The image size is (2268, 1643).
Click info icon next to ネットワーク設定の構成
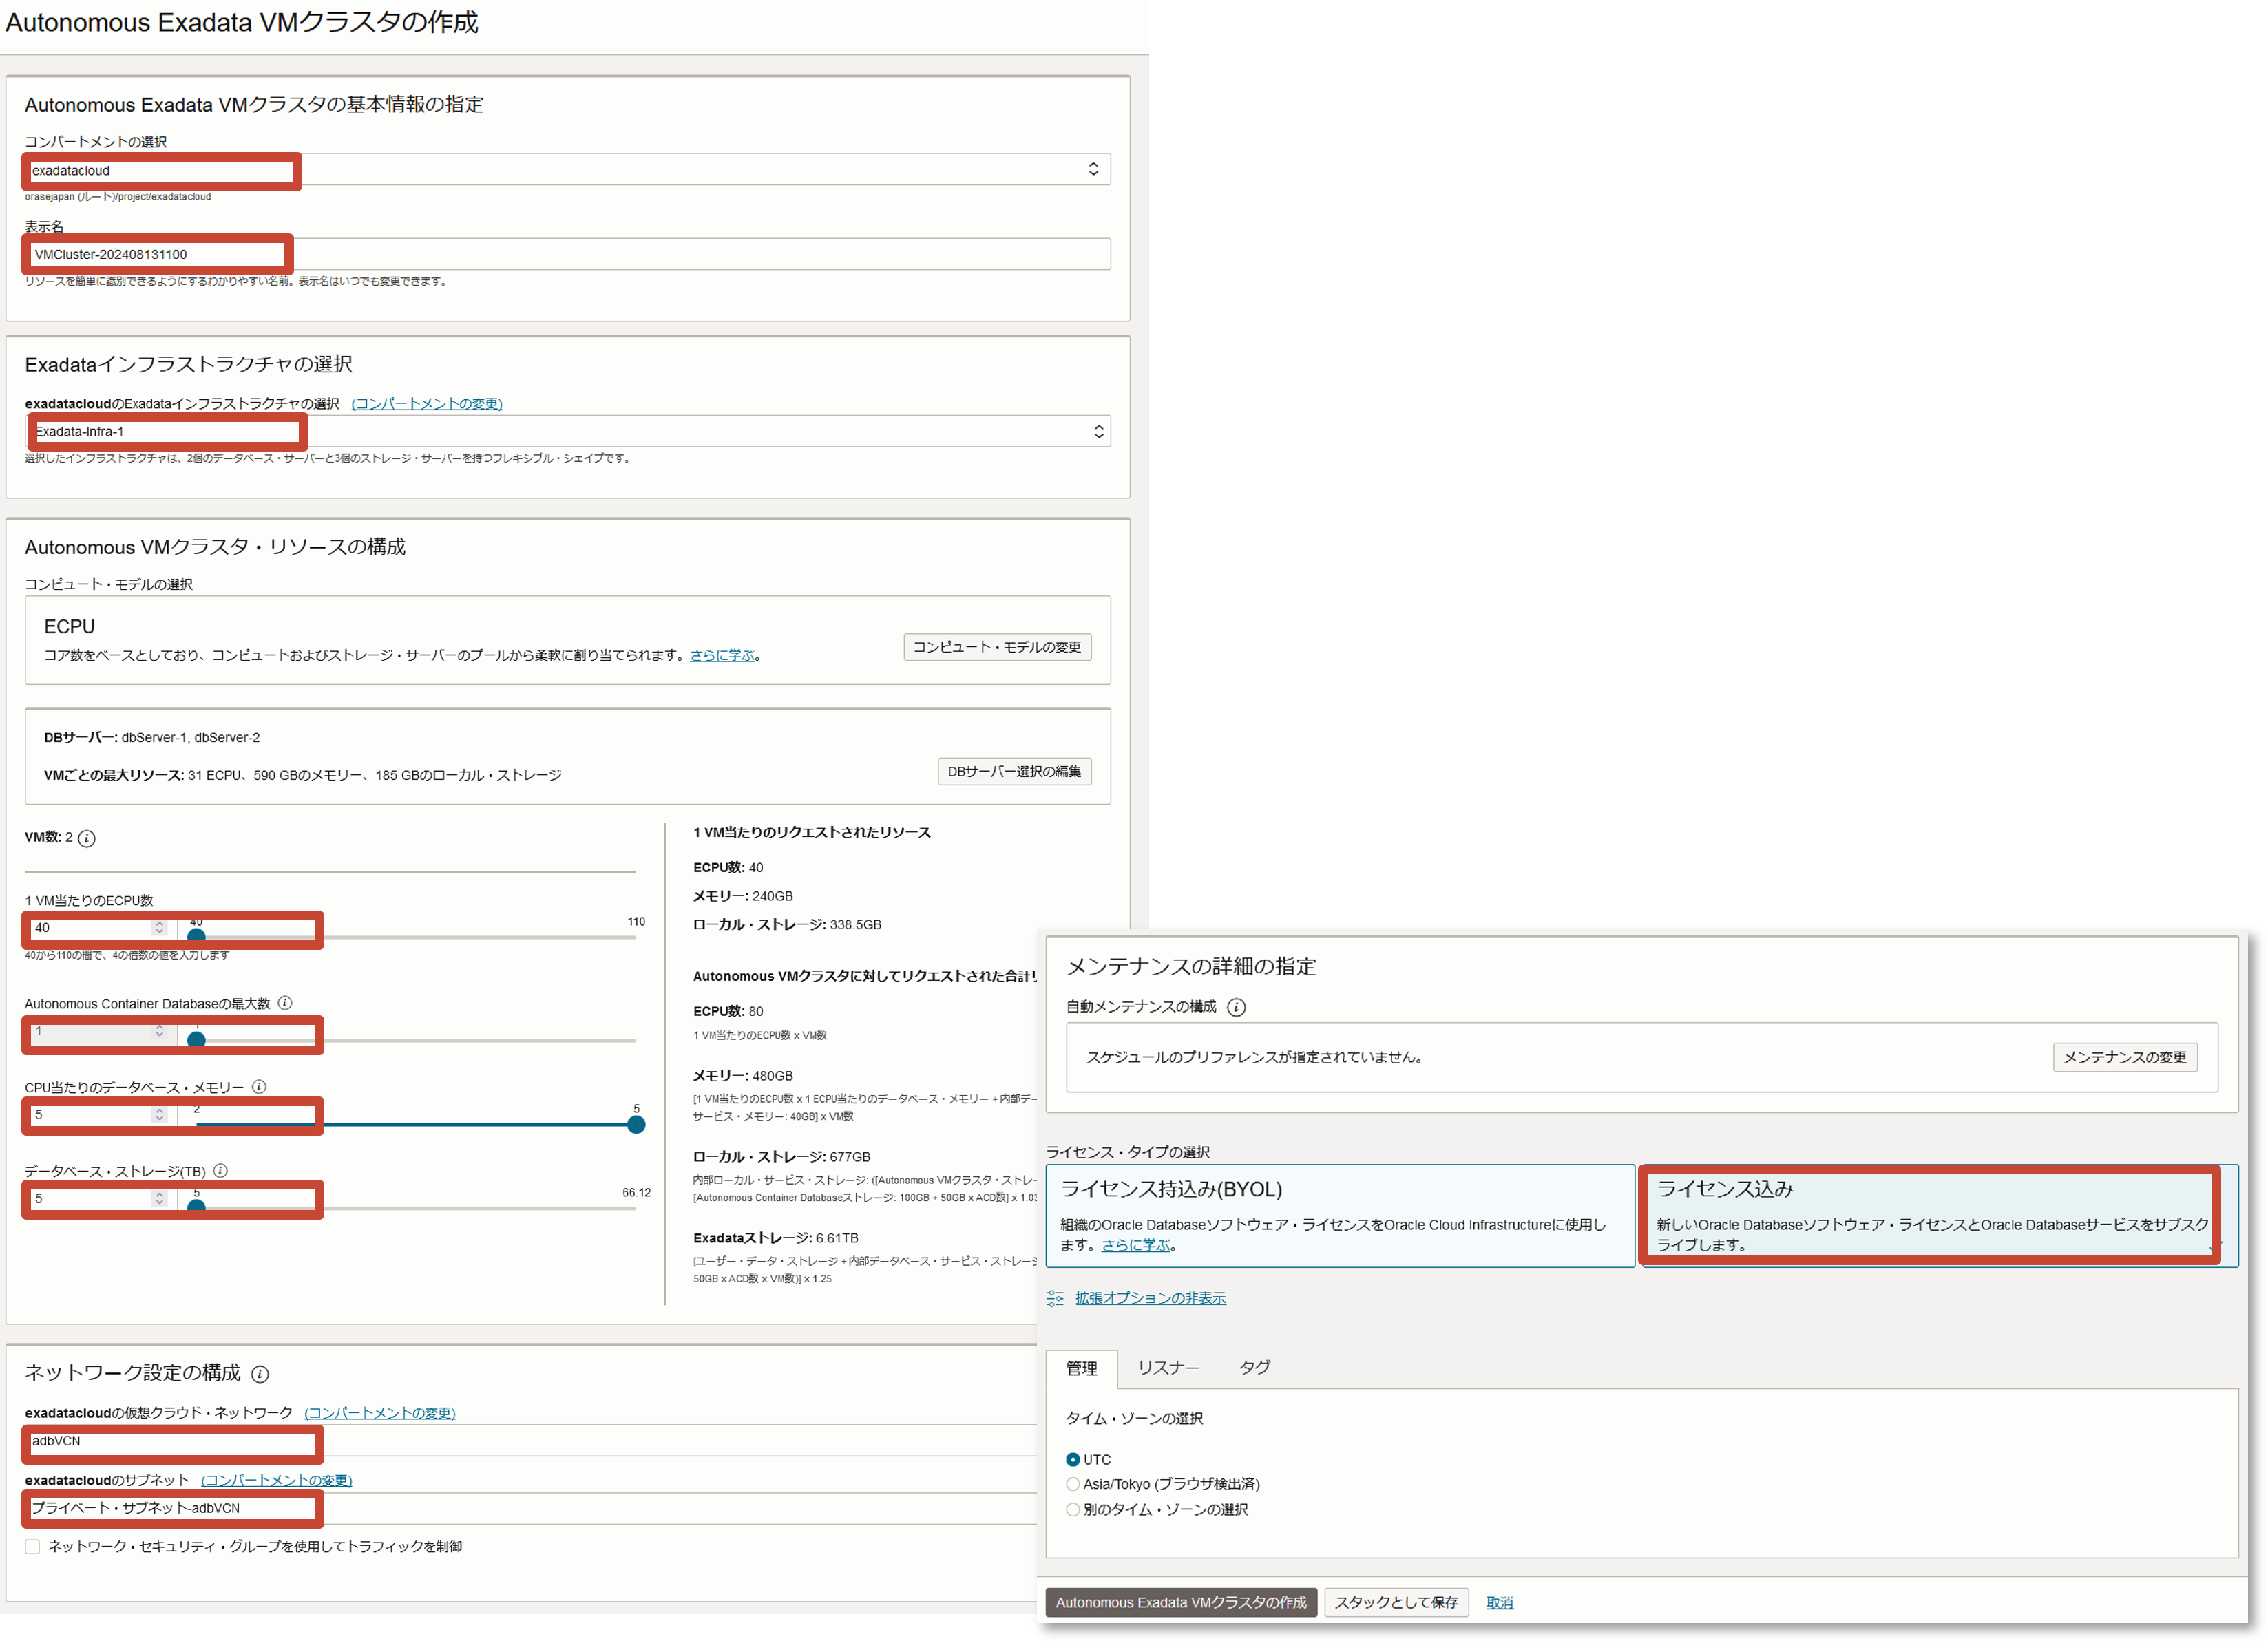pos(260,1374)
